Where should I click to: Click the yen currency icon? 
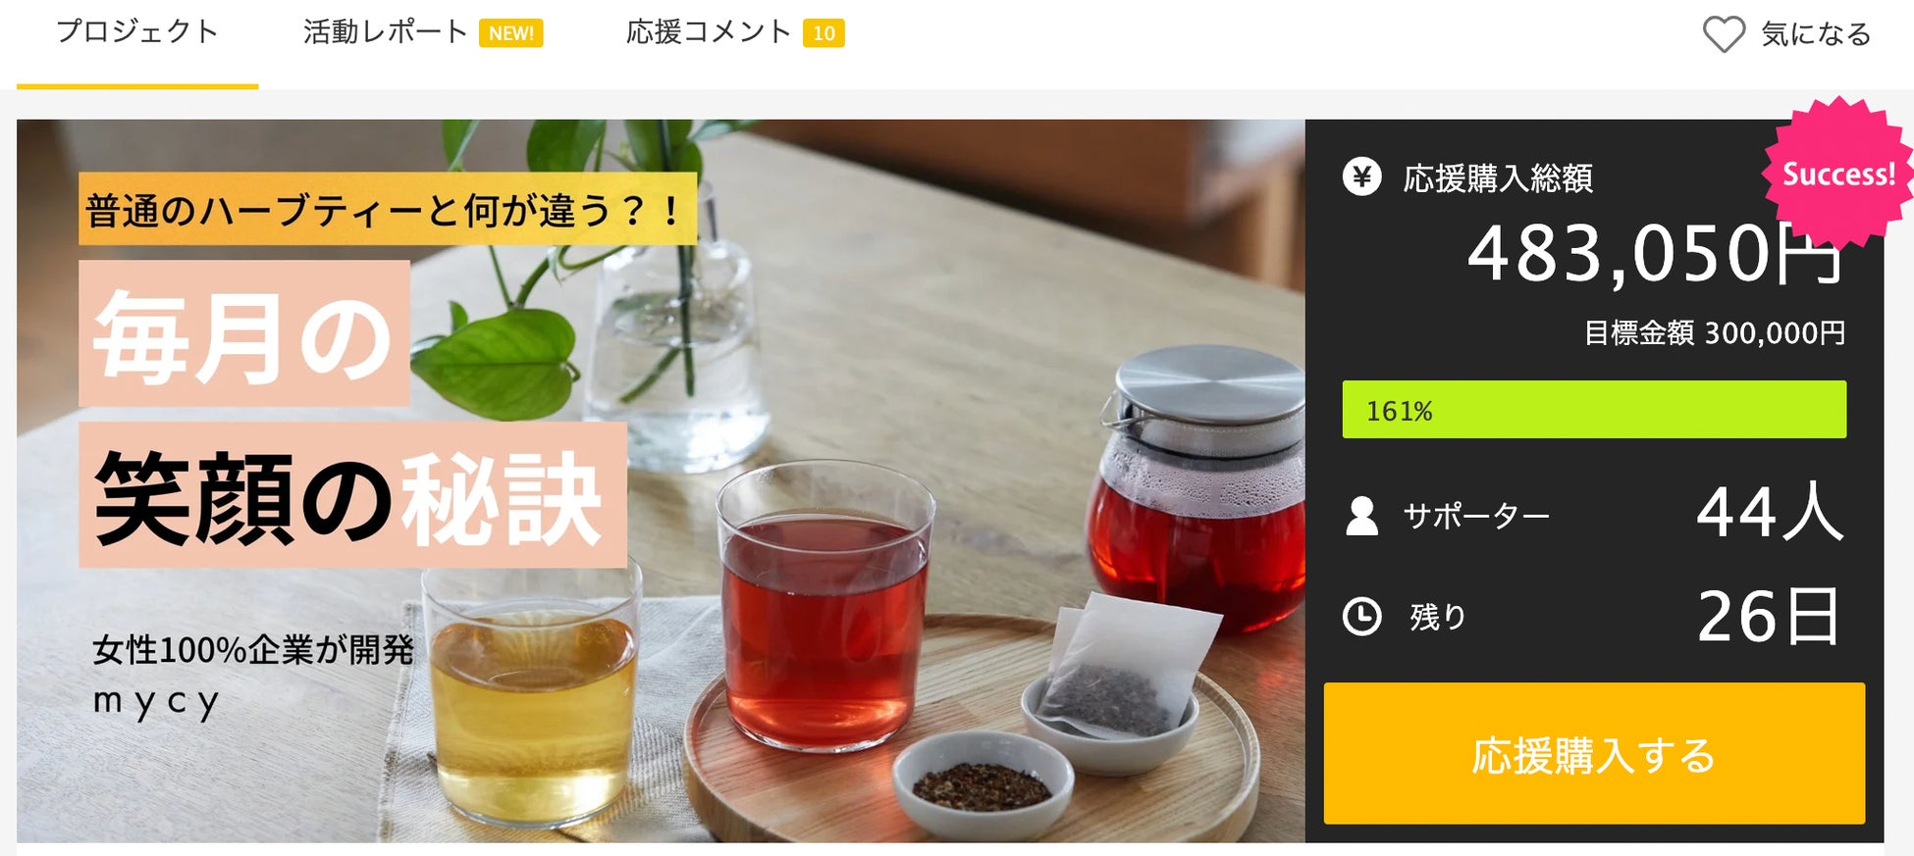1361,177
